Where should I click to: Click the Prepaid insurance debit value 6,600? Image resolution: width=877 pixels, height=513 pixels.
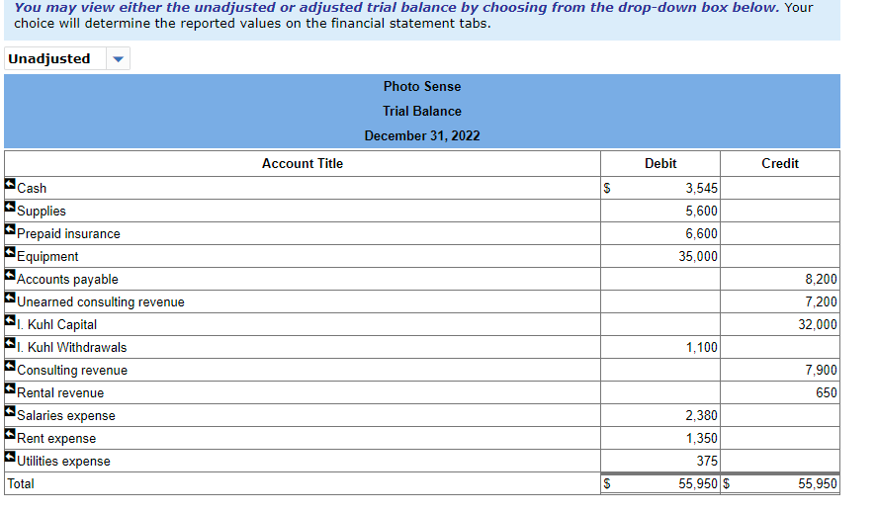point(701,234)
